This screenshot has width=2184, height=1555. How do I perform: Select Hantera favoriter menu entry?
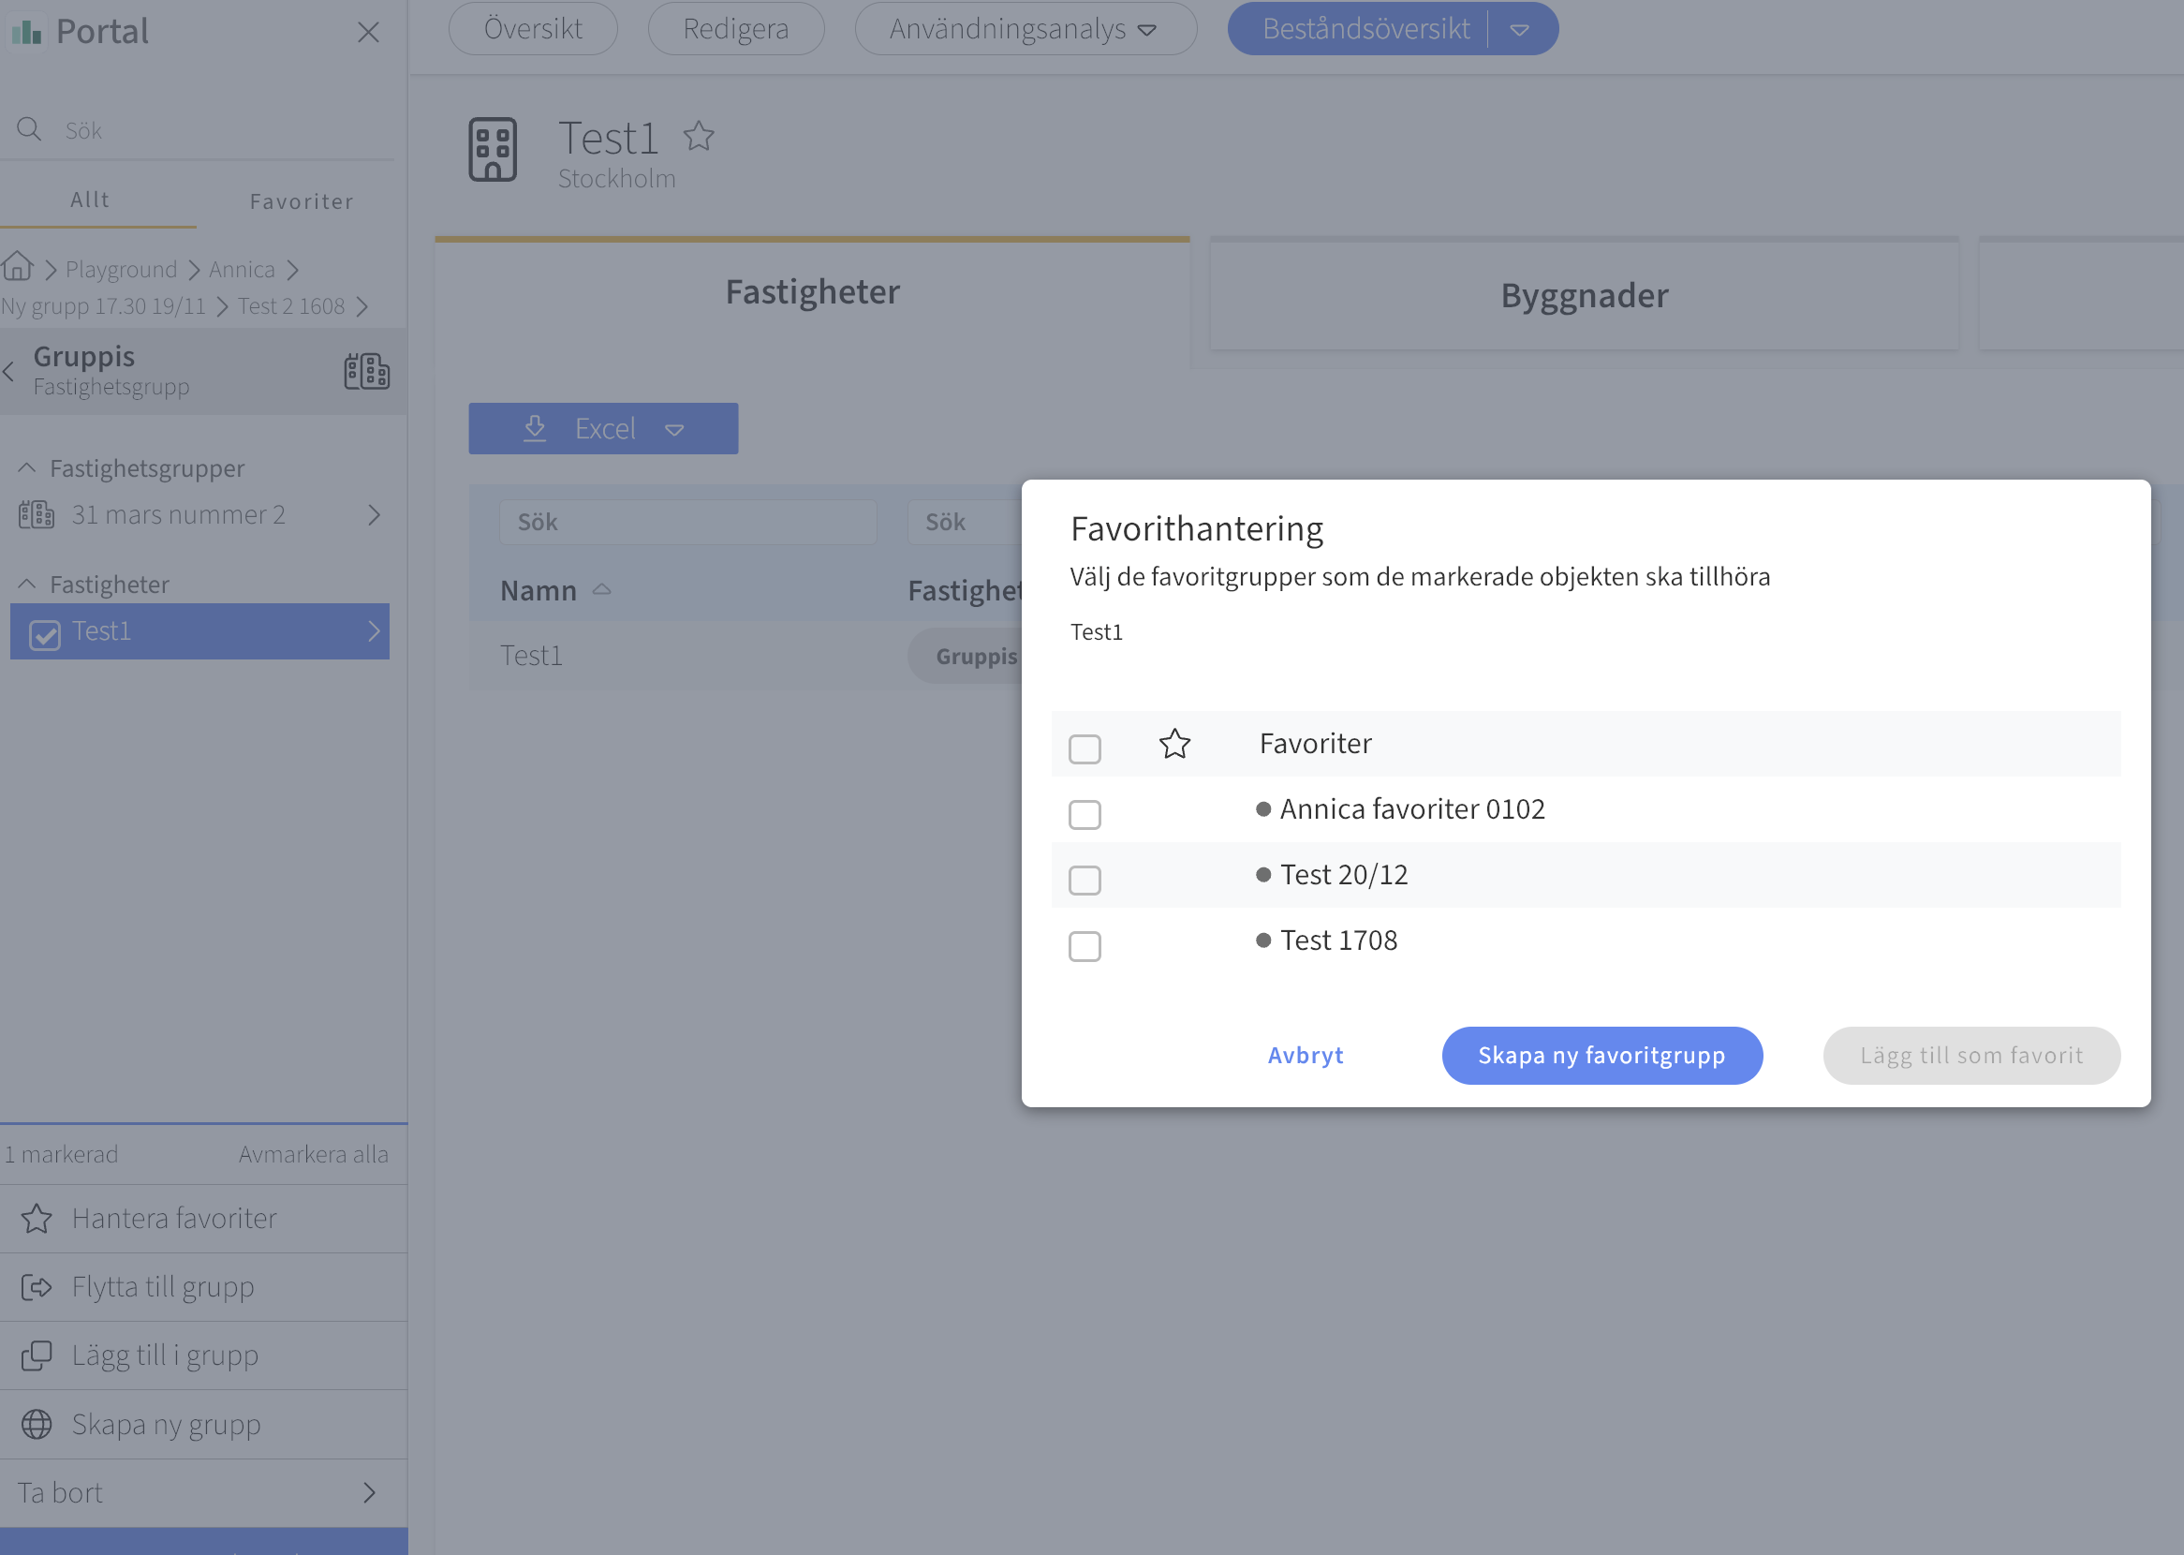click(x=204, y=1219)
